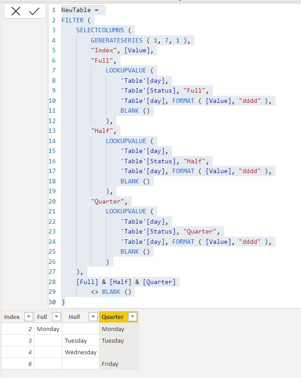Click LOOKUPVALUE on line 21
This screenshot has height=378, width=301.
click(126, 212)
